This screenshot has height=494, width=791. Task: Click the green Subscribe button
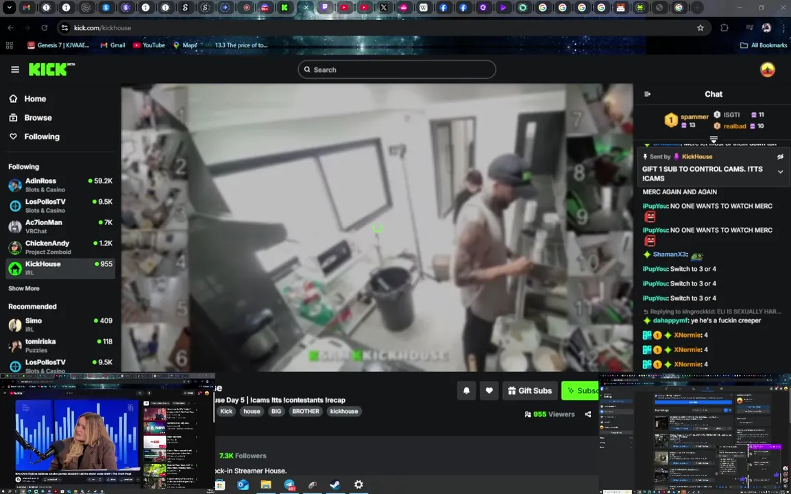pos(580,390)
